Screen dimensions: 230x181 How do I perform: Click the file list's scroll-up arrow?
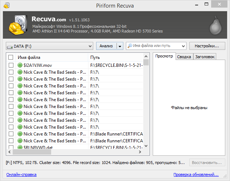pyautogui.click(x=146, y=56)
